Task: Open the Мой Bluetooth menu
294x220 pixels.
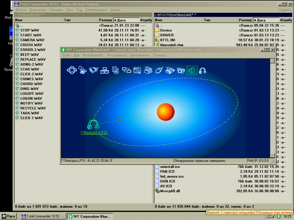Action: point(93,55)
